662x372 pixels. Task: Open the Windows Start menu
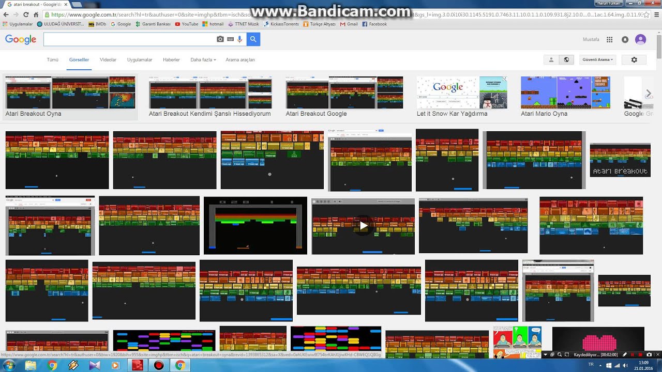9,365
